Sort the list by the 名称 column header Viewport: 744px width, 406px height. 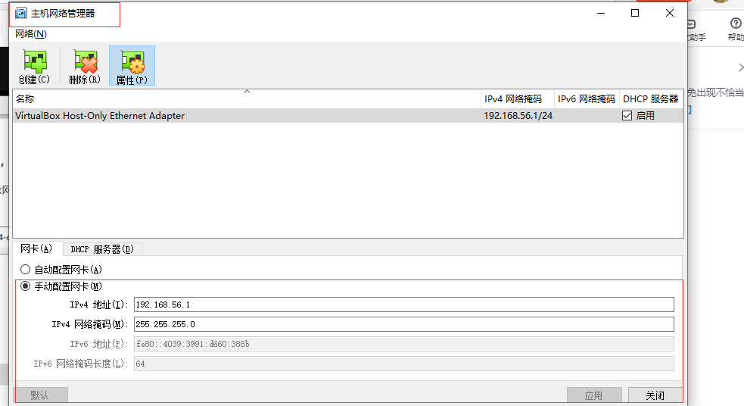[247, 98]
